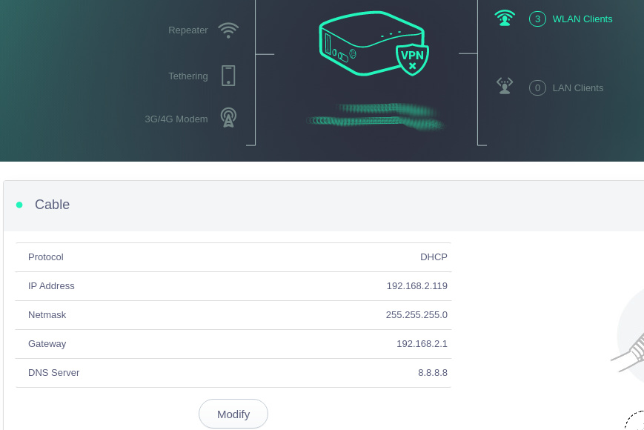The image size is (644, 430).
Task: Click the disabled VPN shield badge
Action: (x=412, y=59)
